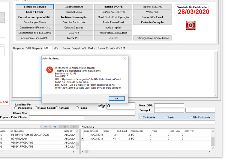
Task: Click the red power icon button
Action: (190, 25)
